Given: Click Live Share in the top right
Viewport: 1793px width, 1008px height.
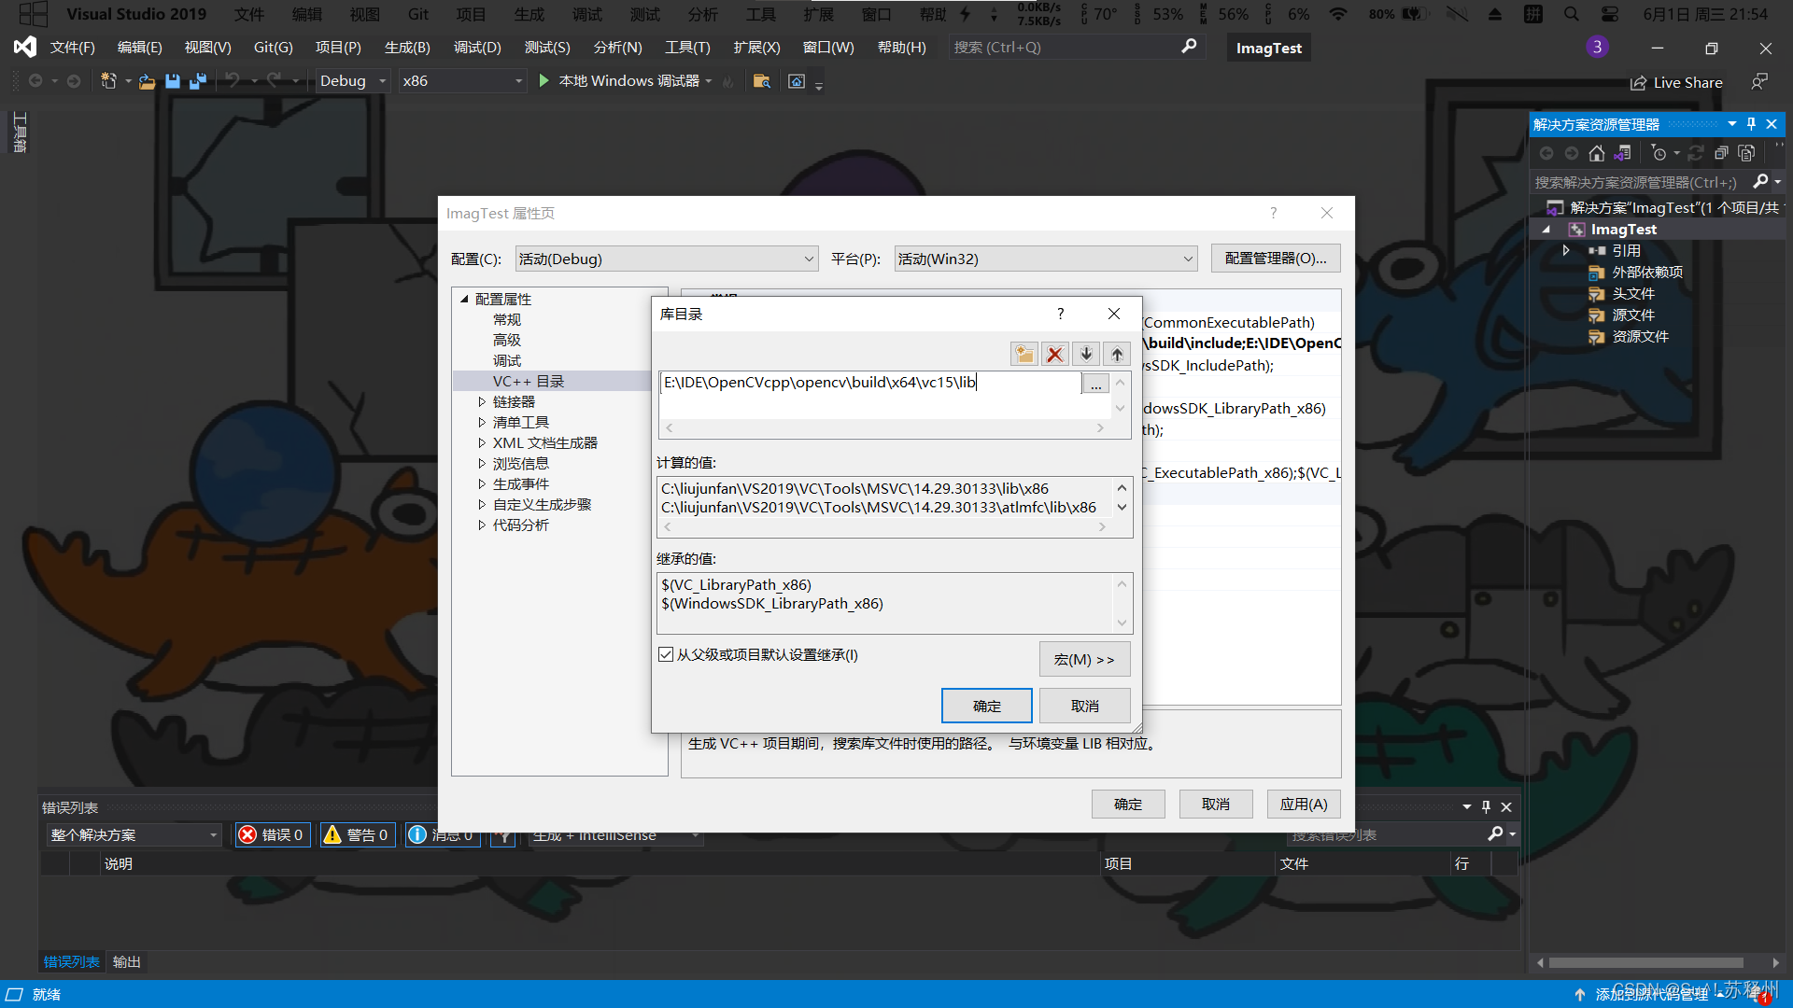Looking at the screenshot, I should pos(1677,82).
